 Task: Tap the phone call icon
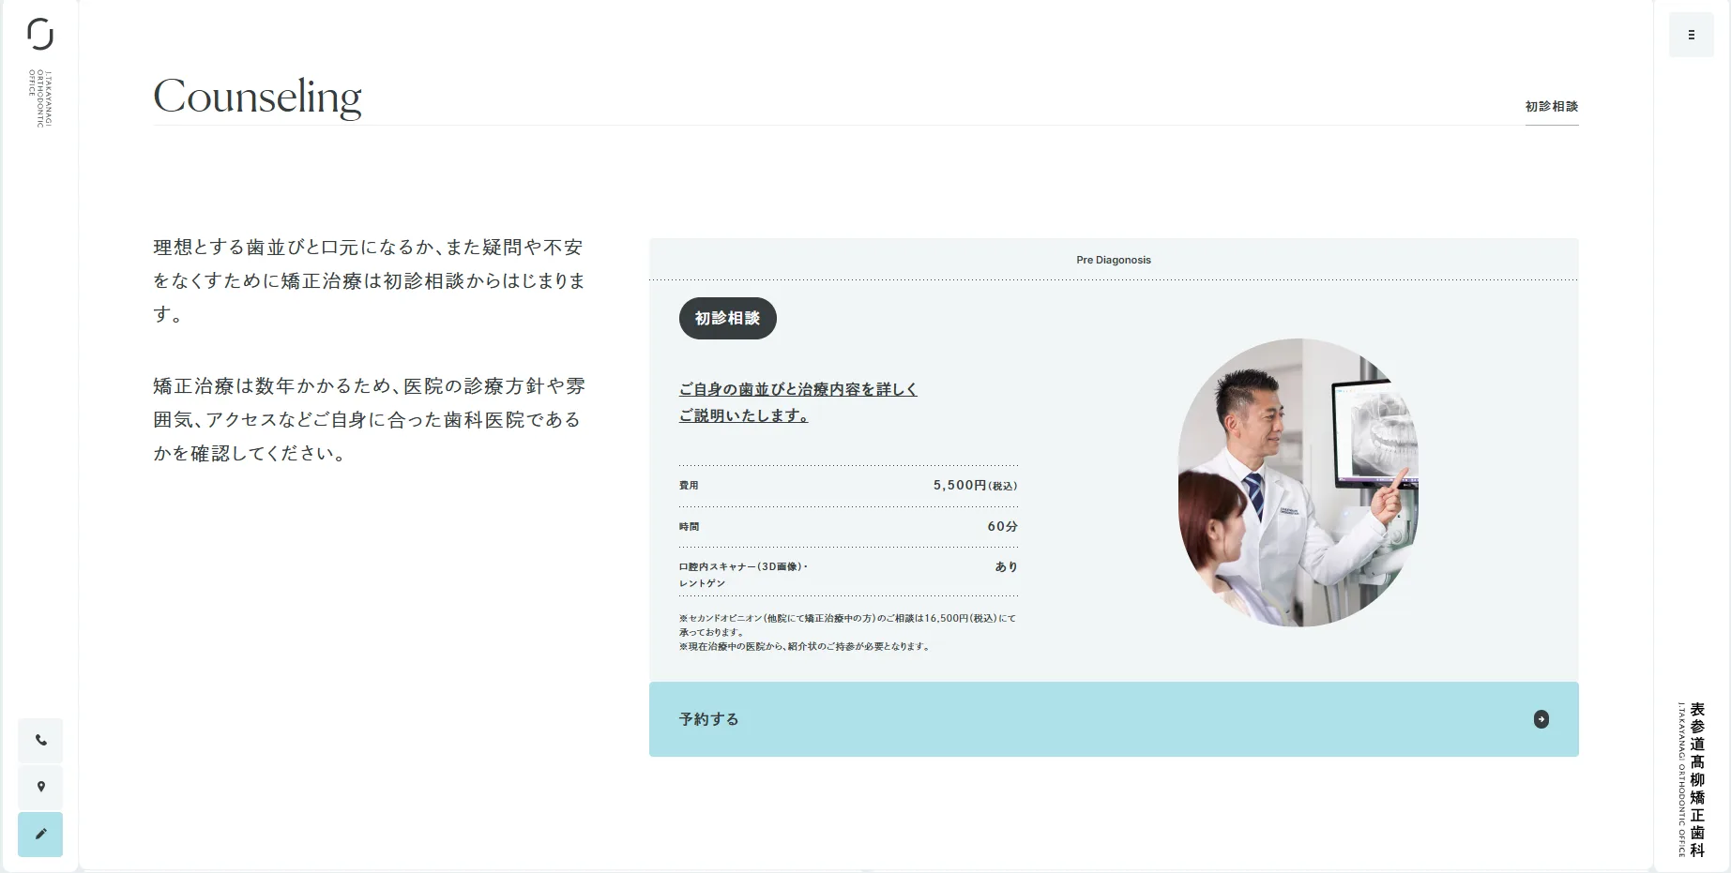40,741
